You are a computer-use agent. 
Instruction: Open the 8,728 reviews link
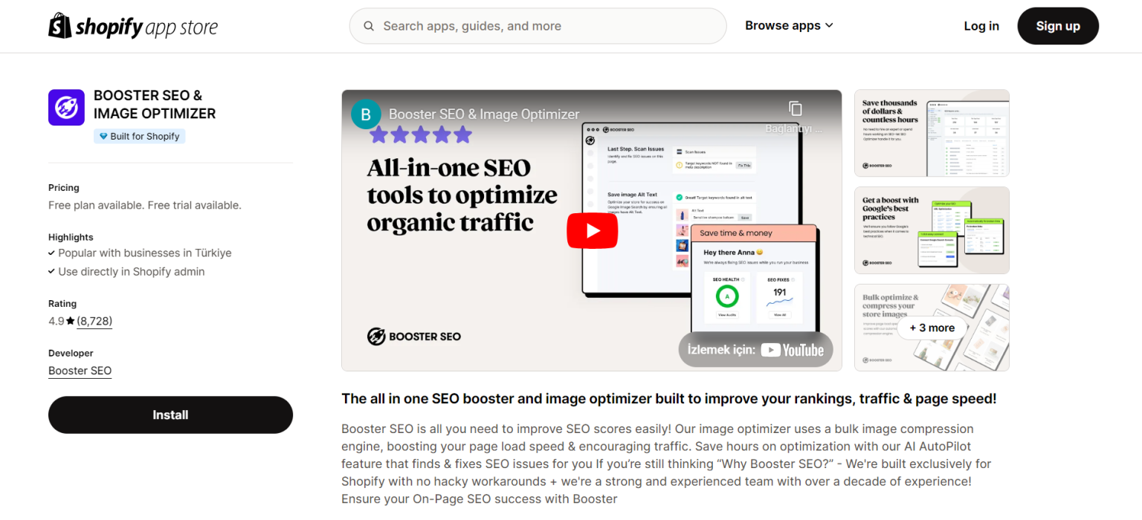coord(94,322)
